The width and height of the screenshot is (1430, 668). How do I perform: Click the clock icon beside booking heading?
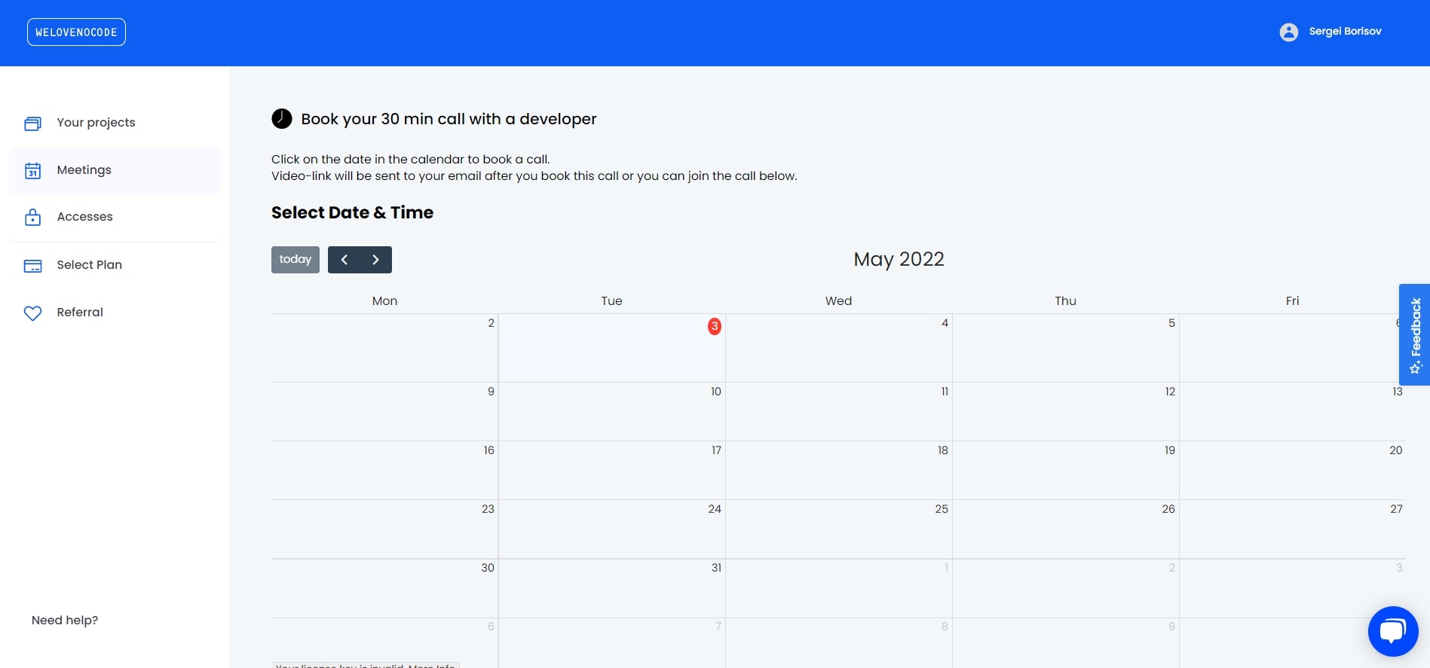282,119
